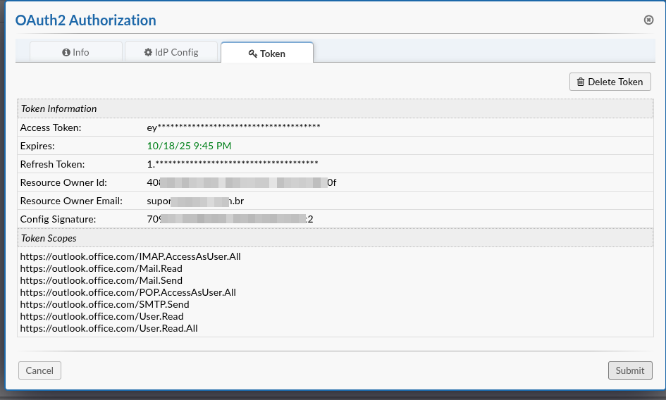Click the IMAP.AccessAsUser.All scope line
Viewport: 666px width, 400px height.
(x=130, y=256)
